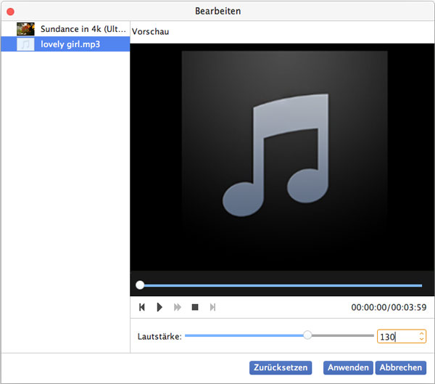Select the lovely girl.mp3 file name
Screen dimensions: 435x384
click(x=72, y=44)
